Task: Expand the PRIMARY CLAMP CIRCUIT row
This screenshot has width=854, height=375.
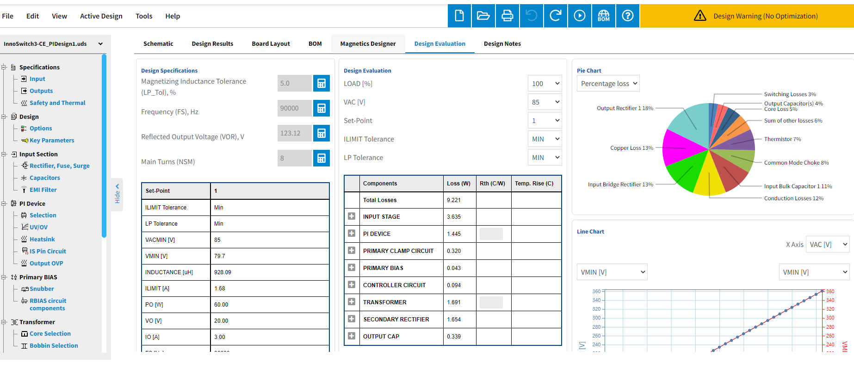Action: tap(352, 251)
